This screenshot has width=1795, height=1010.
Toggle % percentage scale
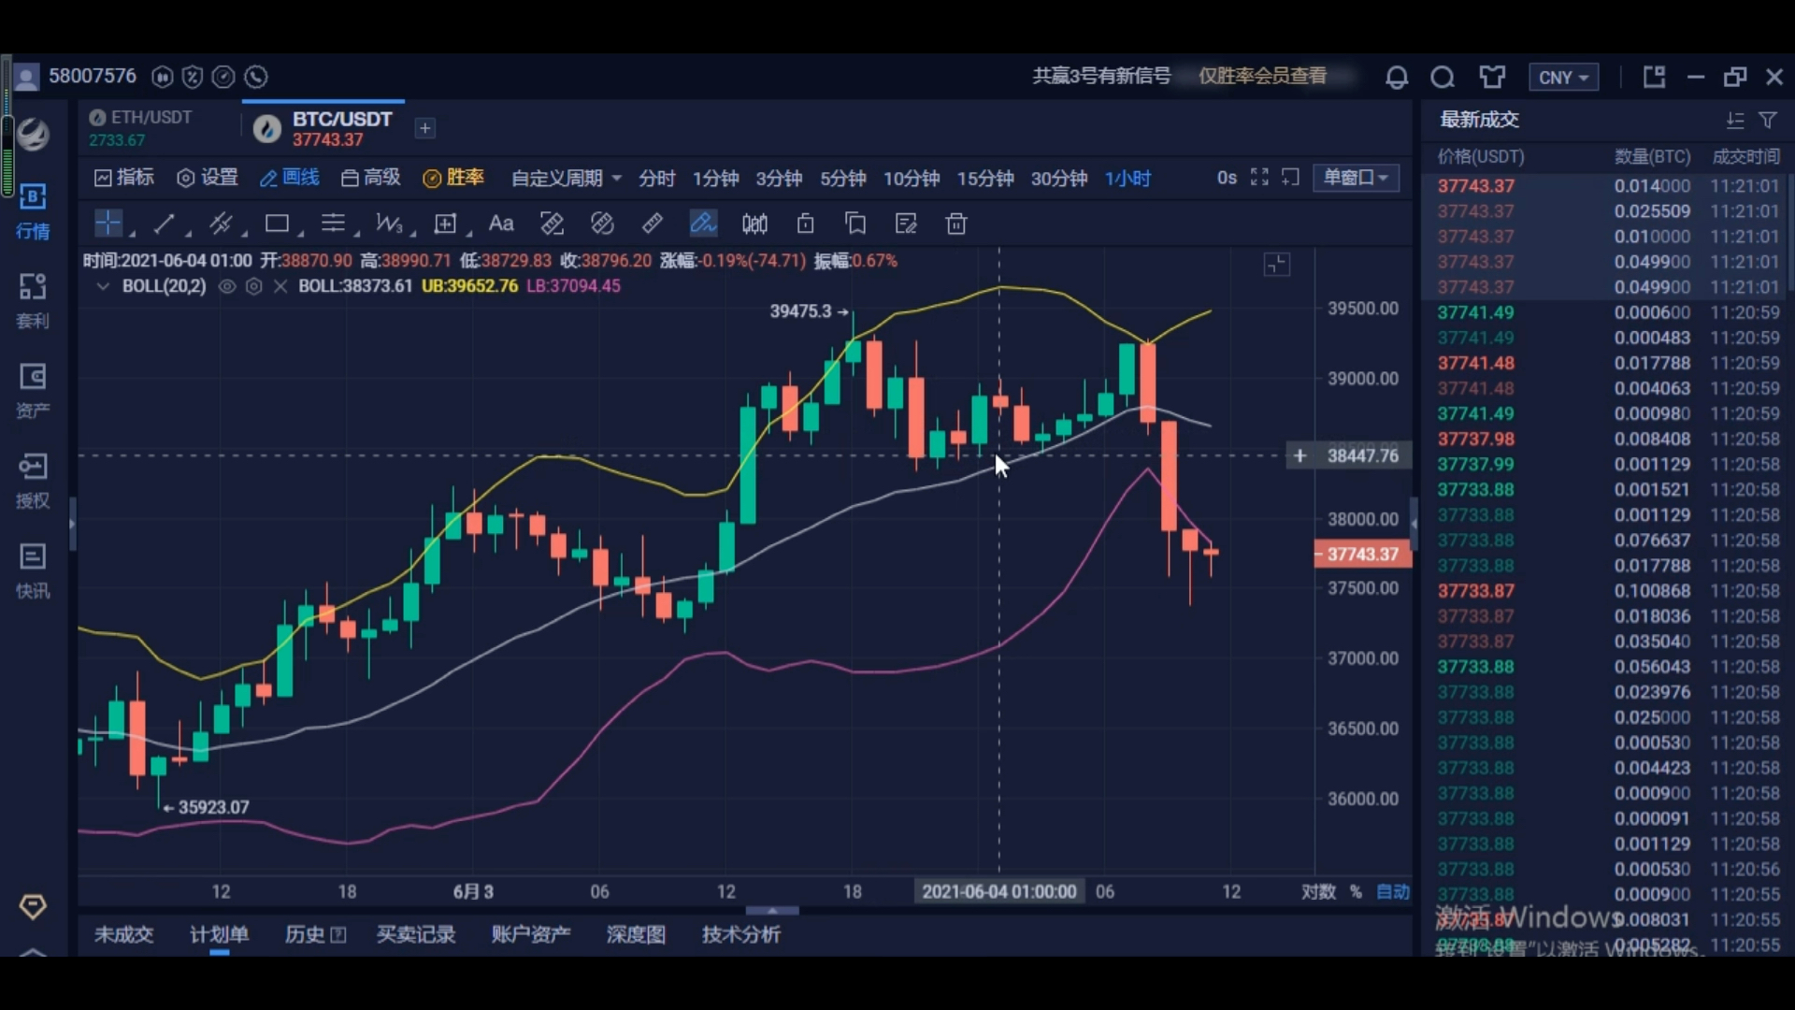point(1356,891)
